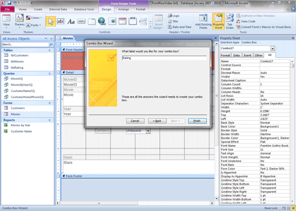Open the Event tab in Property Sheet
The image size is (296, 211).
[248, 56]
